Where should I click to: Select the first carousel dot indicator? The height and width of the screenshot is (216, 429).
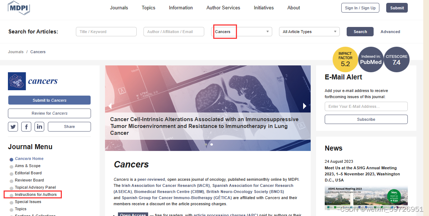tap(206, 144)
